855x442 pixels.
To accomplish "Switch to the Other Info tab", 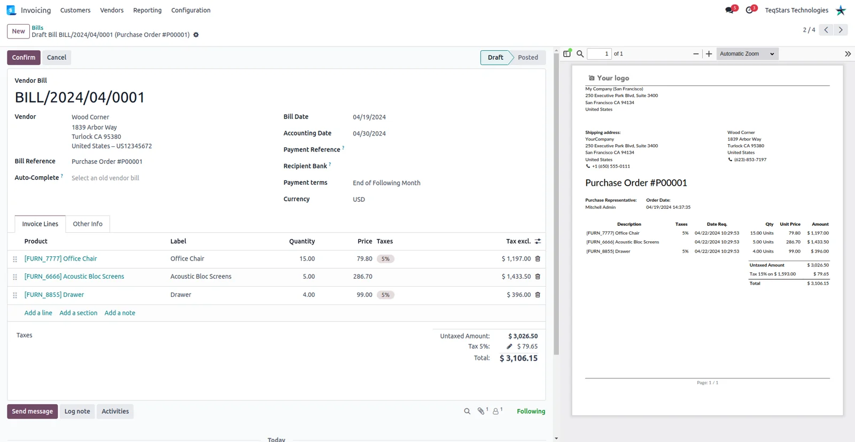I will [88, 224].
